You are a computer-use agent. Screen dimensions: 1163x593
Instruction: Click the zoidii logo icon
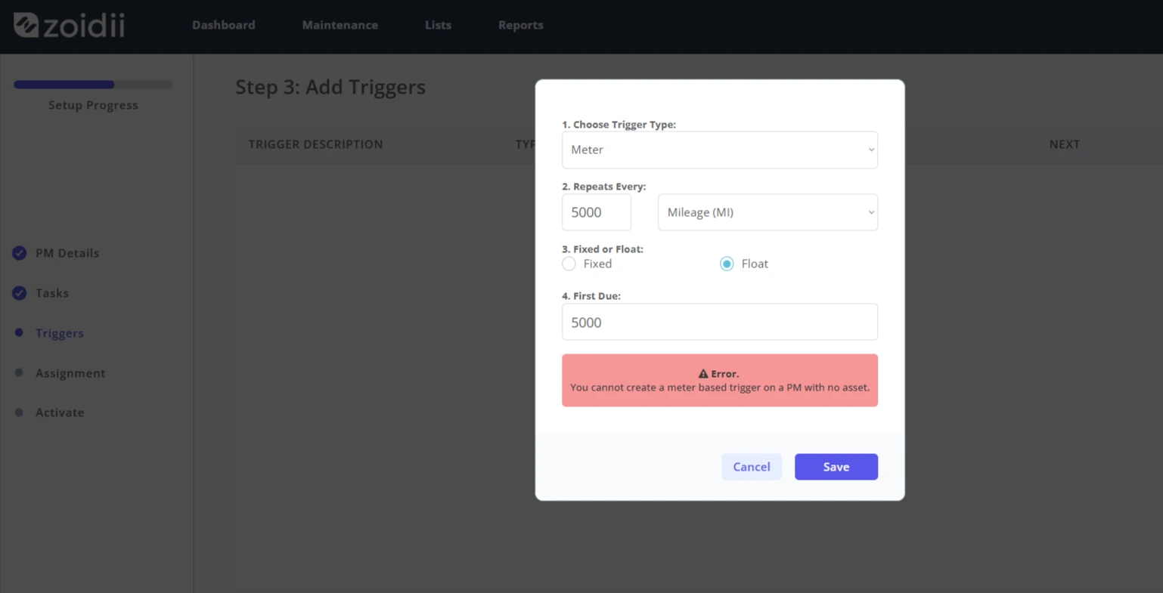[x=26, y=25]
